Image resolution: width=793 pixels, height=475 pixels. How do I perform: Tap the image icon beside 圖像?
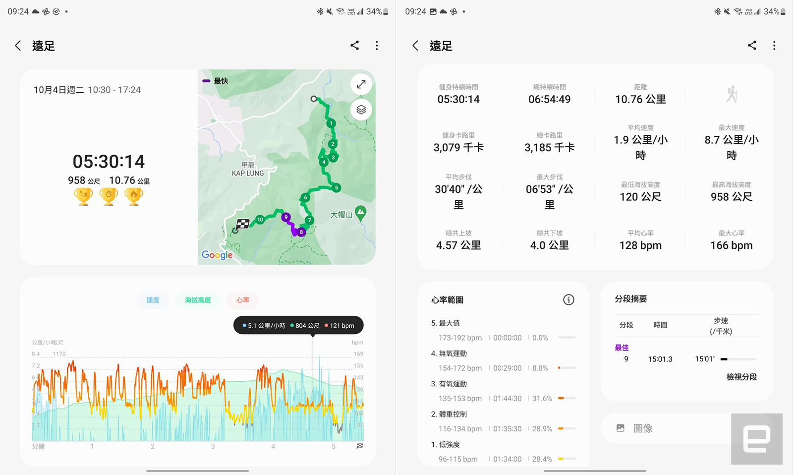click(621, 428)
